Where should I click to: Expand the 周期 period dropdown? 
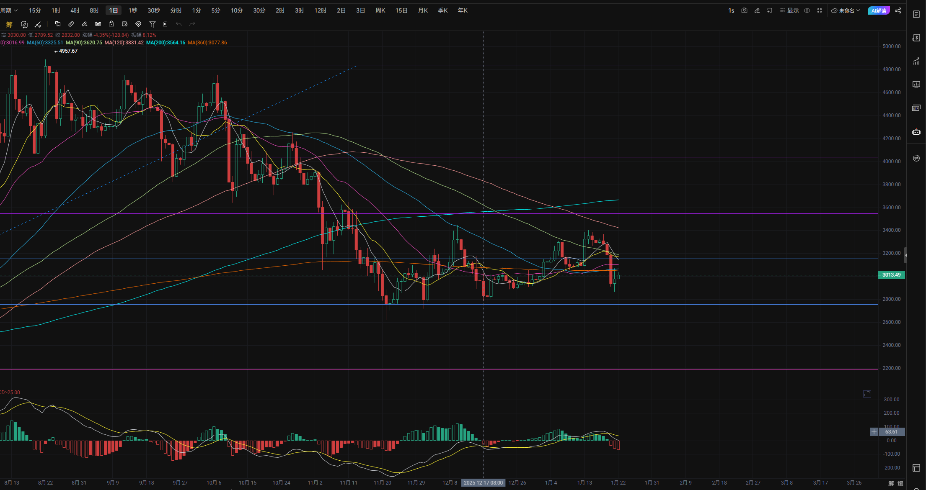9,10
